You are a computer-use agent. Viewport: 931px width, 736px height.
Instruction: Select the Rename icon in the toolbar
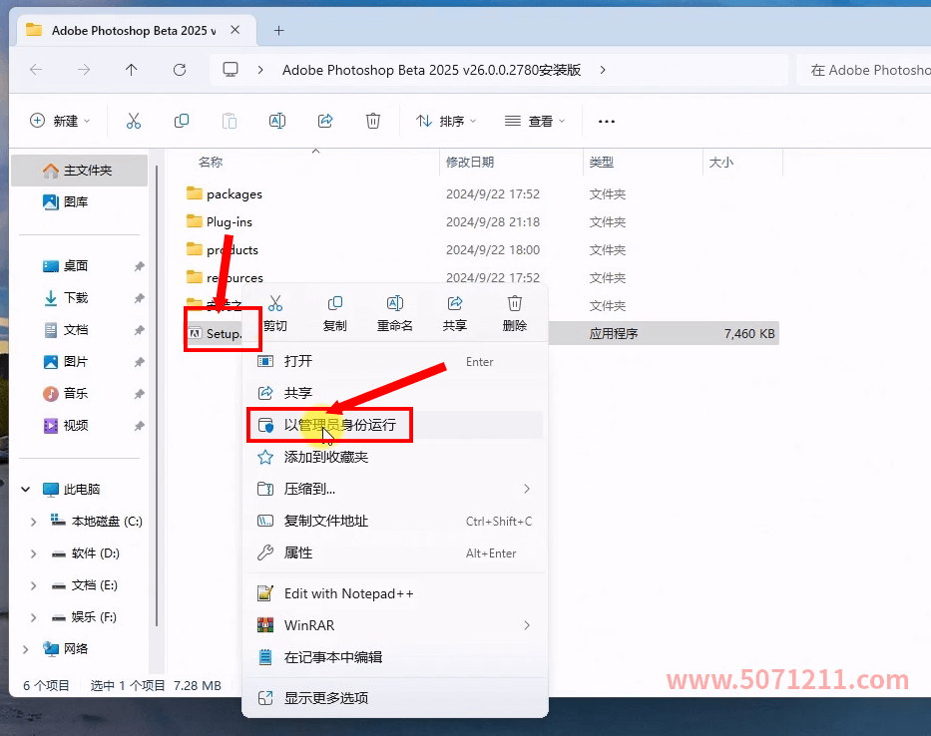276,120
